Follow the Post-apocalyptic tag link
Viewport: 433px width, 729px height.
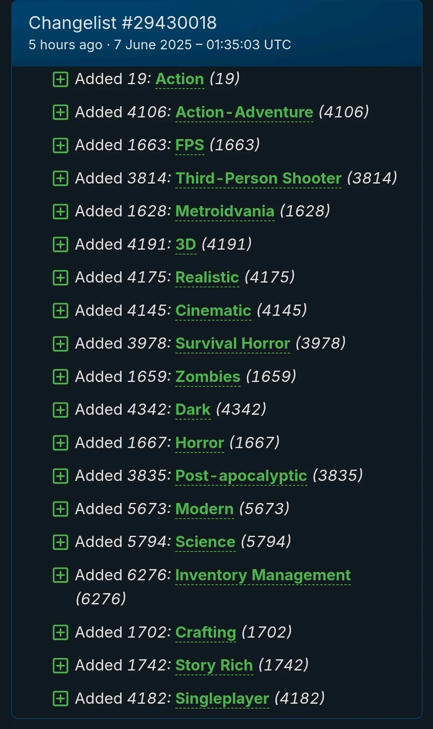[241, 476]
